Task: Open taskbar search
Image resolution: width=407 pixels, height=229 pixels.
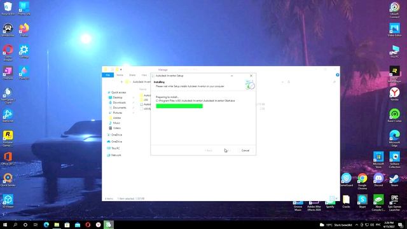Action: click(x=15, y=225)
